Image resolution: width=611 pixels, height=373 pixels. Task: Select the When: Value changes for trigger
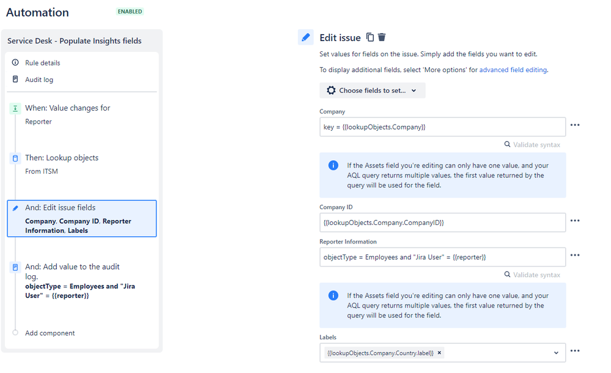click(82, 114)
